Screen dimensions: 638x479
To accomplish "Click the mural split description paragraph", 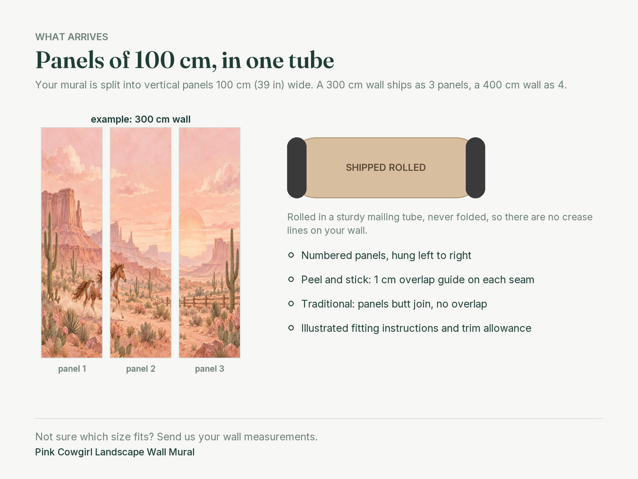I will [x=301, y=85].
